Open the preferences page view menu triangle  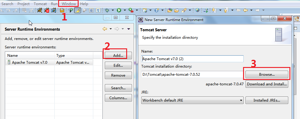click(x=129, y=29)
